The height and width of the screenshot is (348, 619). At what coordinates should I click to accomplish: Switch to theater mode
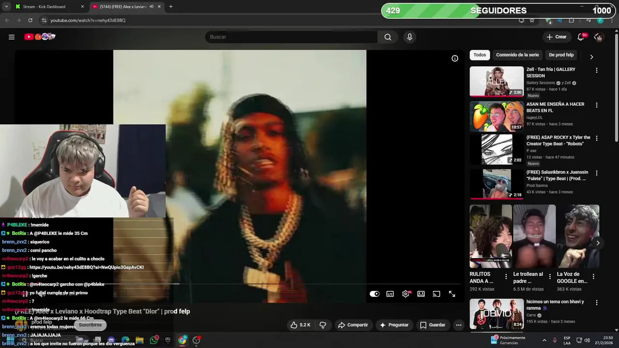(421, 294)
